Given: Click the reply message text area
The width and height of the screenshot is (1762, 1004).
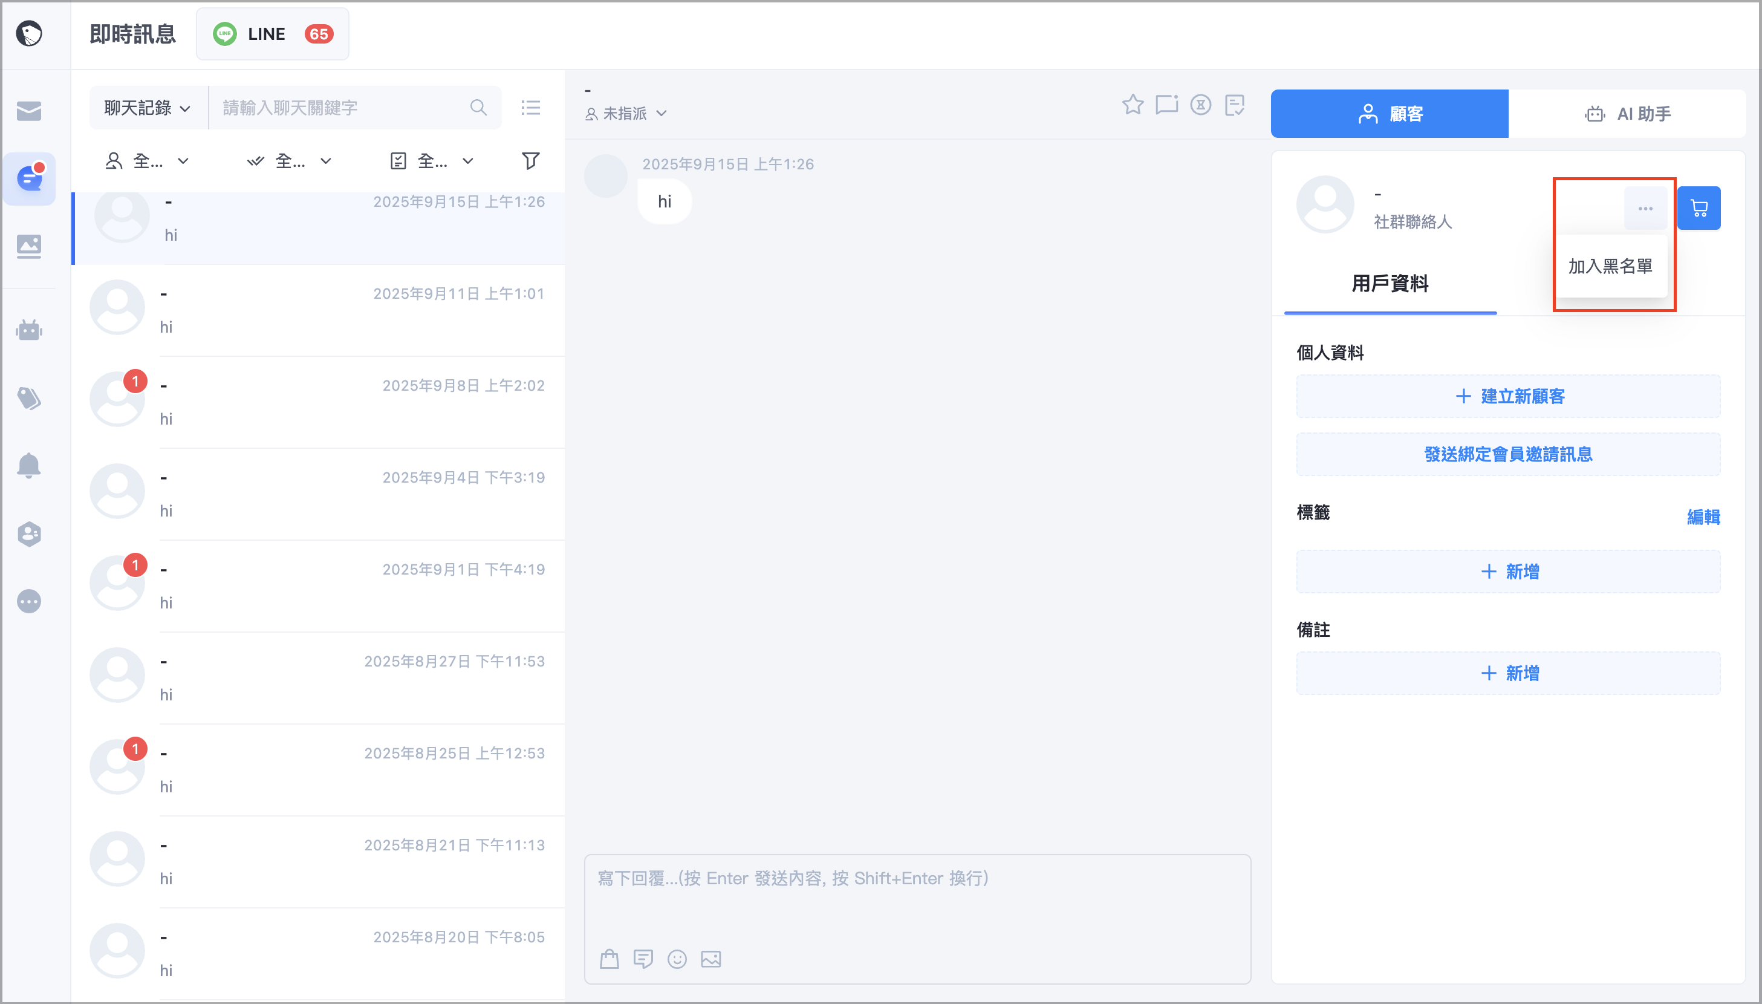Looking at the screenshot, I should 917,896.
